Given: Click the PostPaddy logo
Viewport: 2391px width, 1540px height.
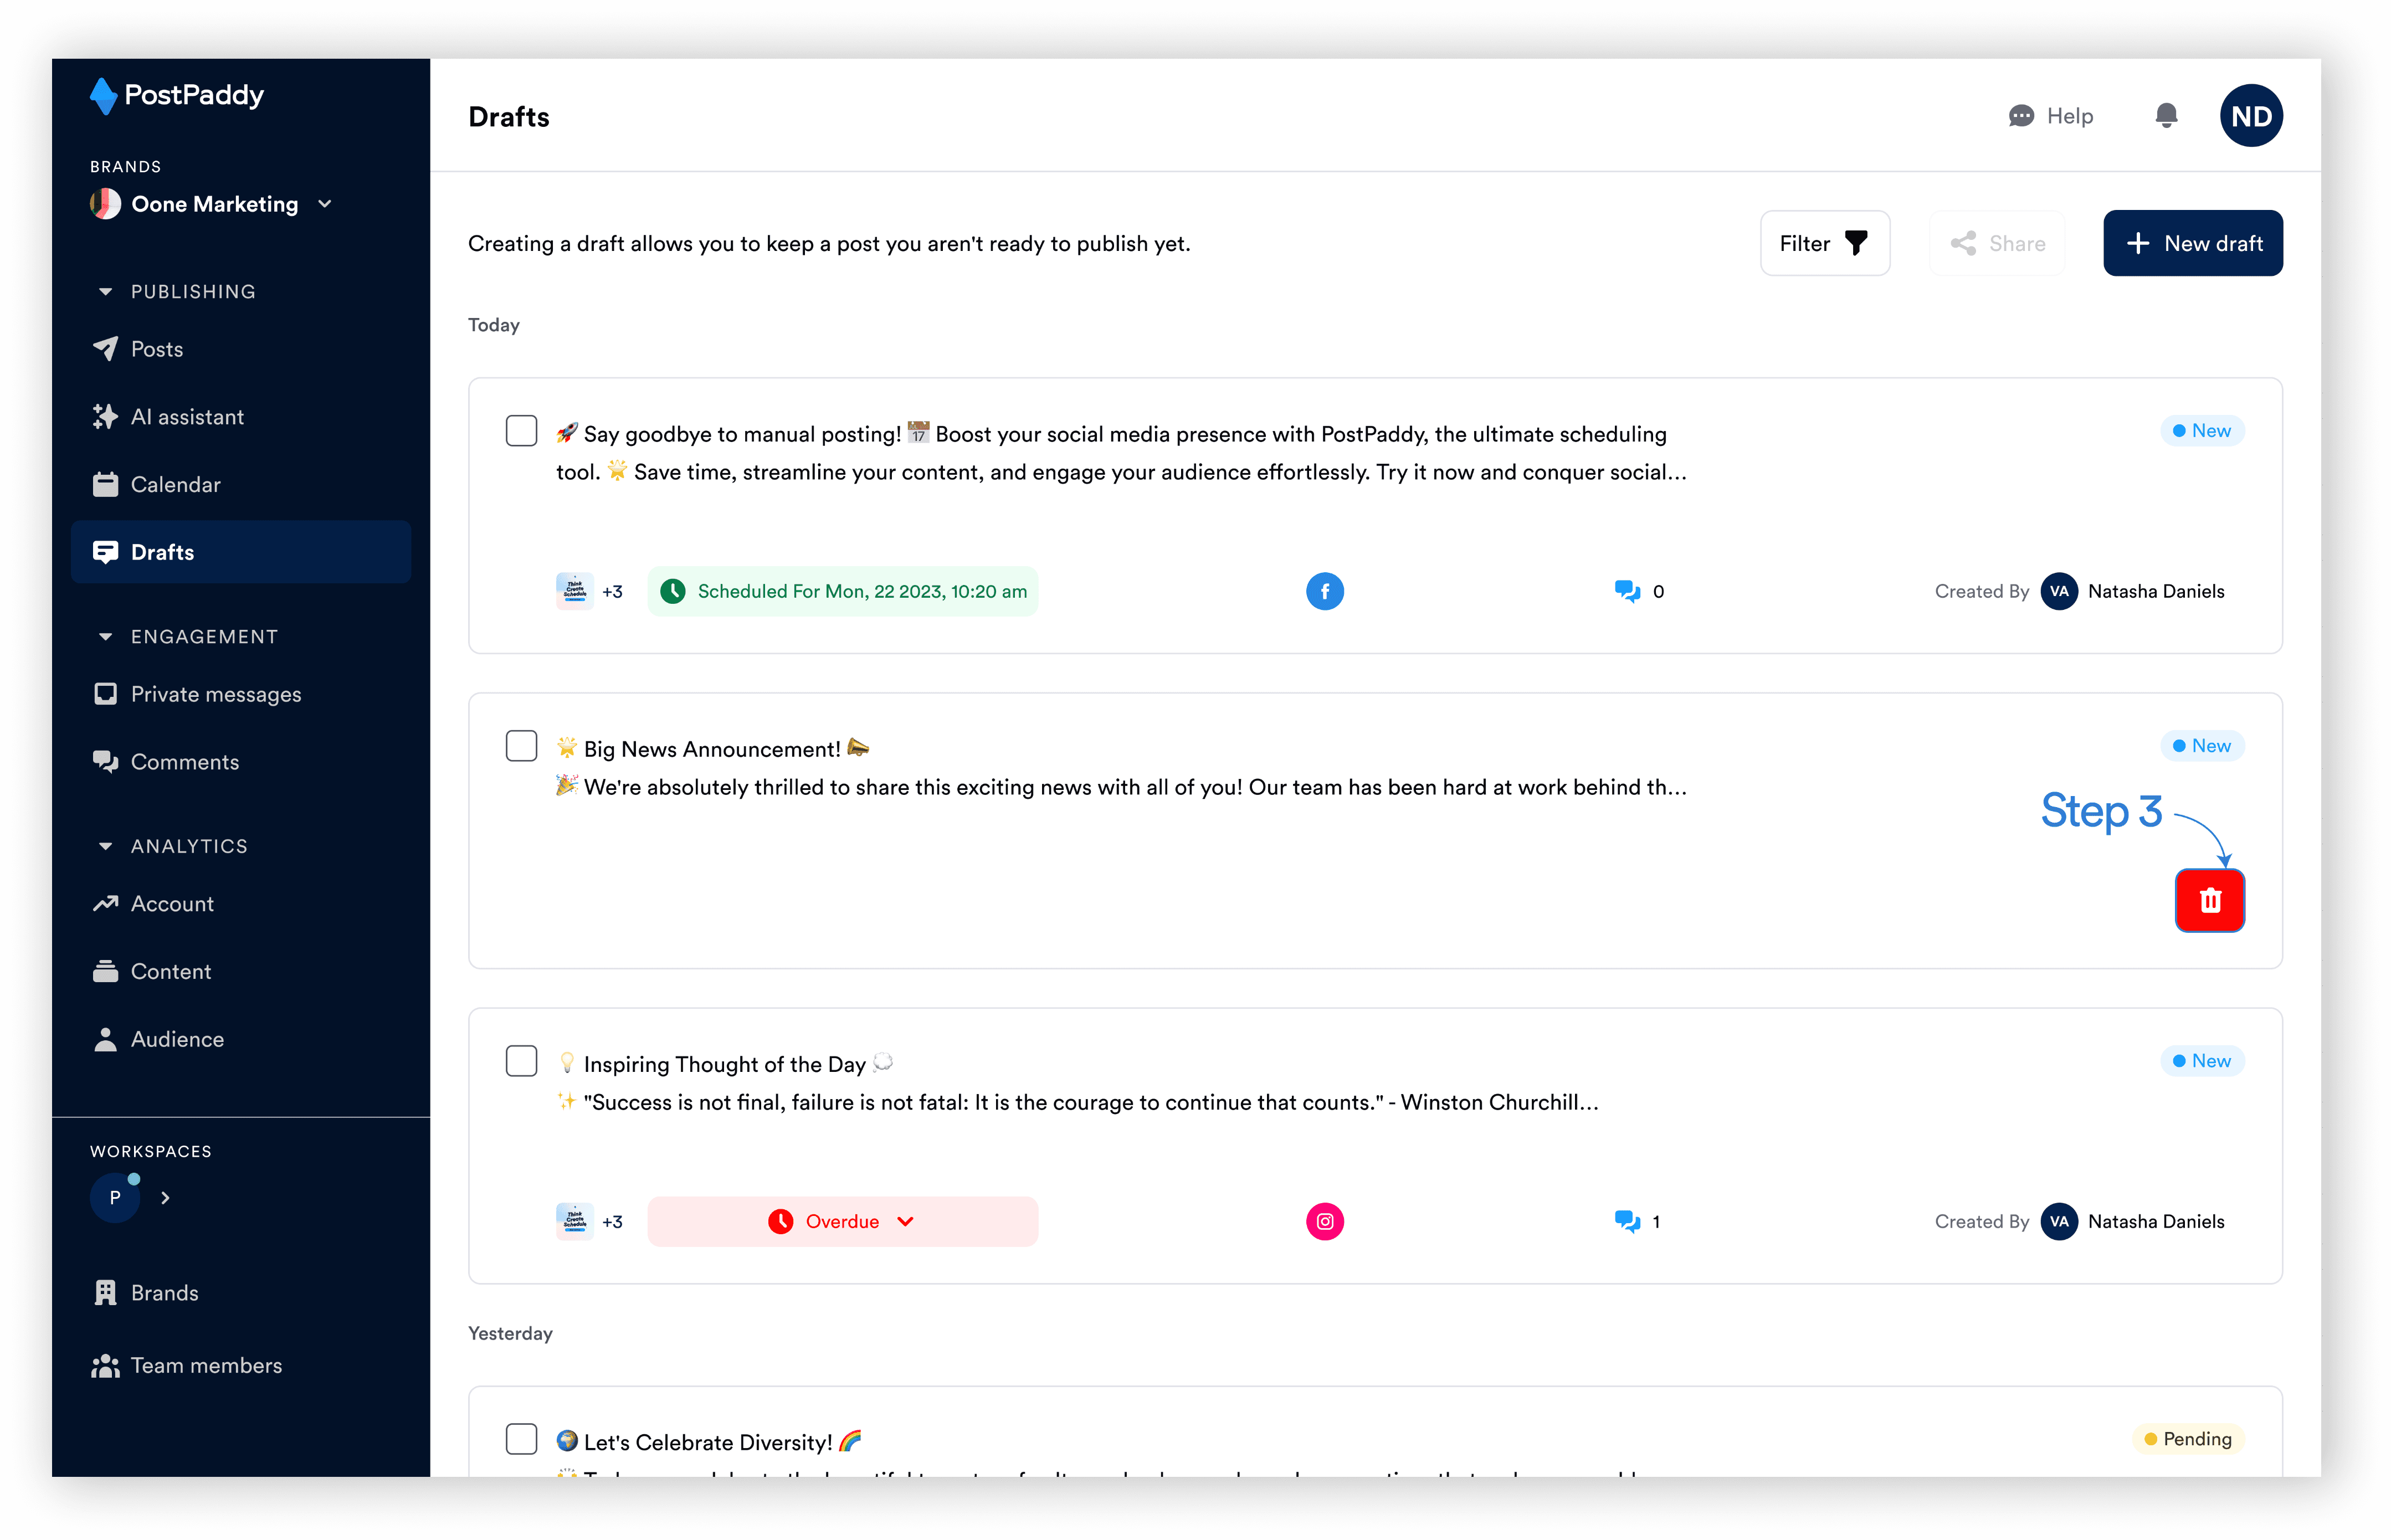Looking at the screenshot, I should [x=178, y=96].
